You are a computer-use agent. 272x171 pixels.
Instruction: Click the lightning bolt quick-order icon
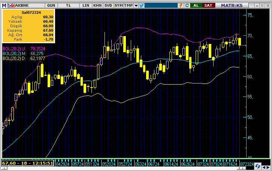[x=181, y=5]
